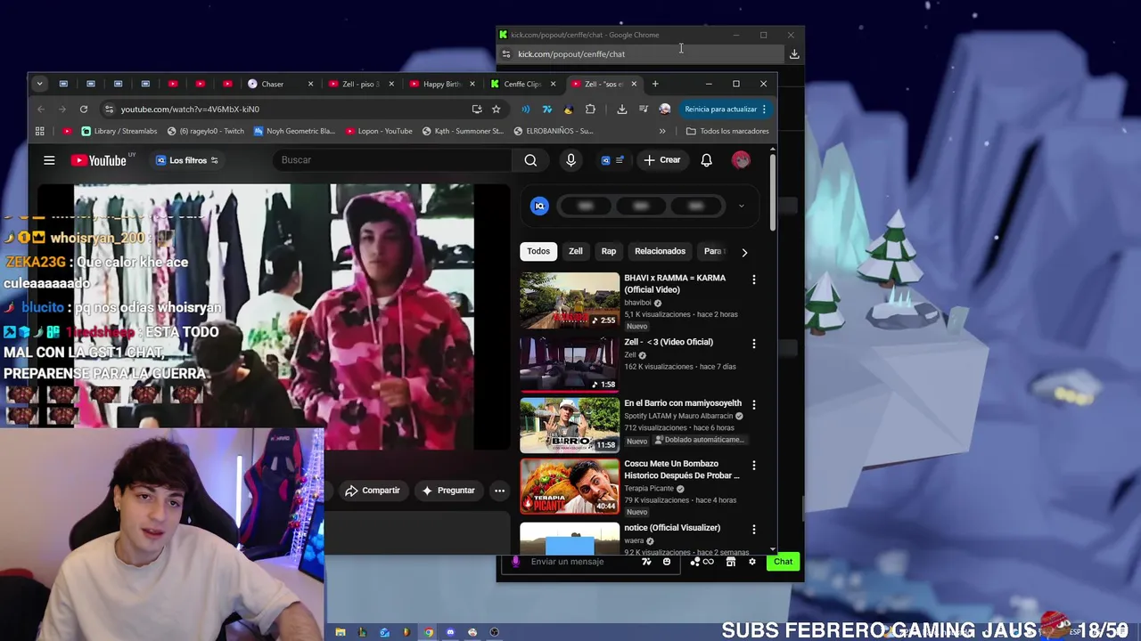Open the Coscu Mete Un Bombazo video thumbnail
Screen dimensions: 1141x641
coord(570,486)
